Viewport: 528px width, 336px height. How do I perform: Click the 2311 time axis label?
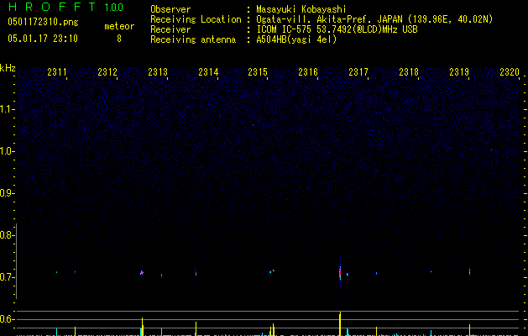tap(57, 72)
